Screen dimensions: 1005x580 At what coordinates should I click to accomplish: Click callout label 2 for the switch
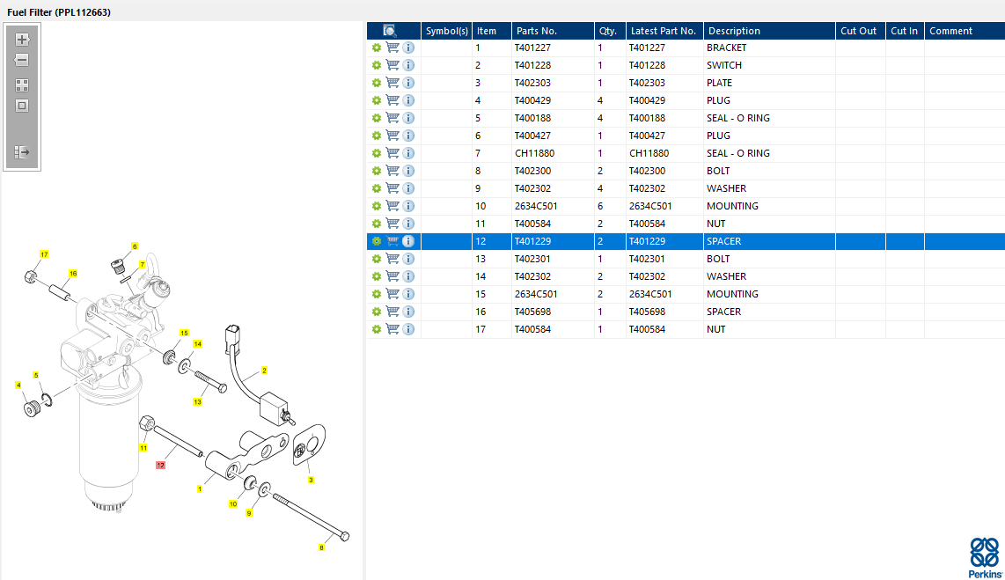tap(264, 371)
